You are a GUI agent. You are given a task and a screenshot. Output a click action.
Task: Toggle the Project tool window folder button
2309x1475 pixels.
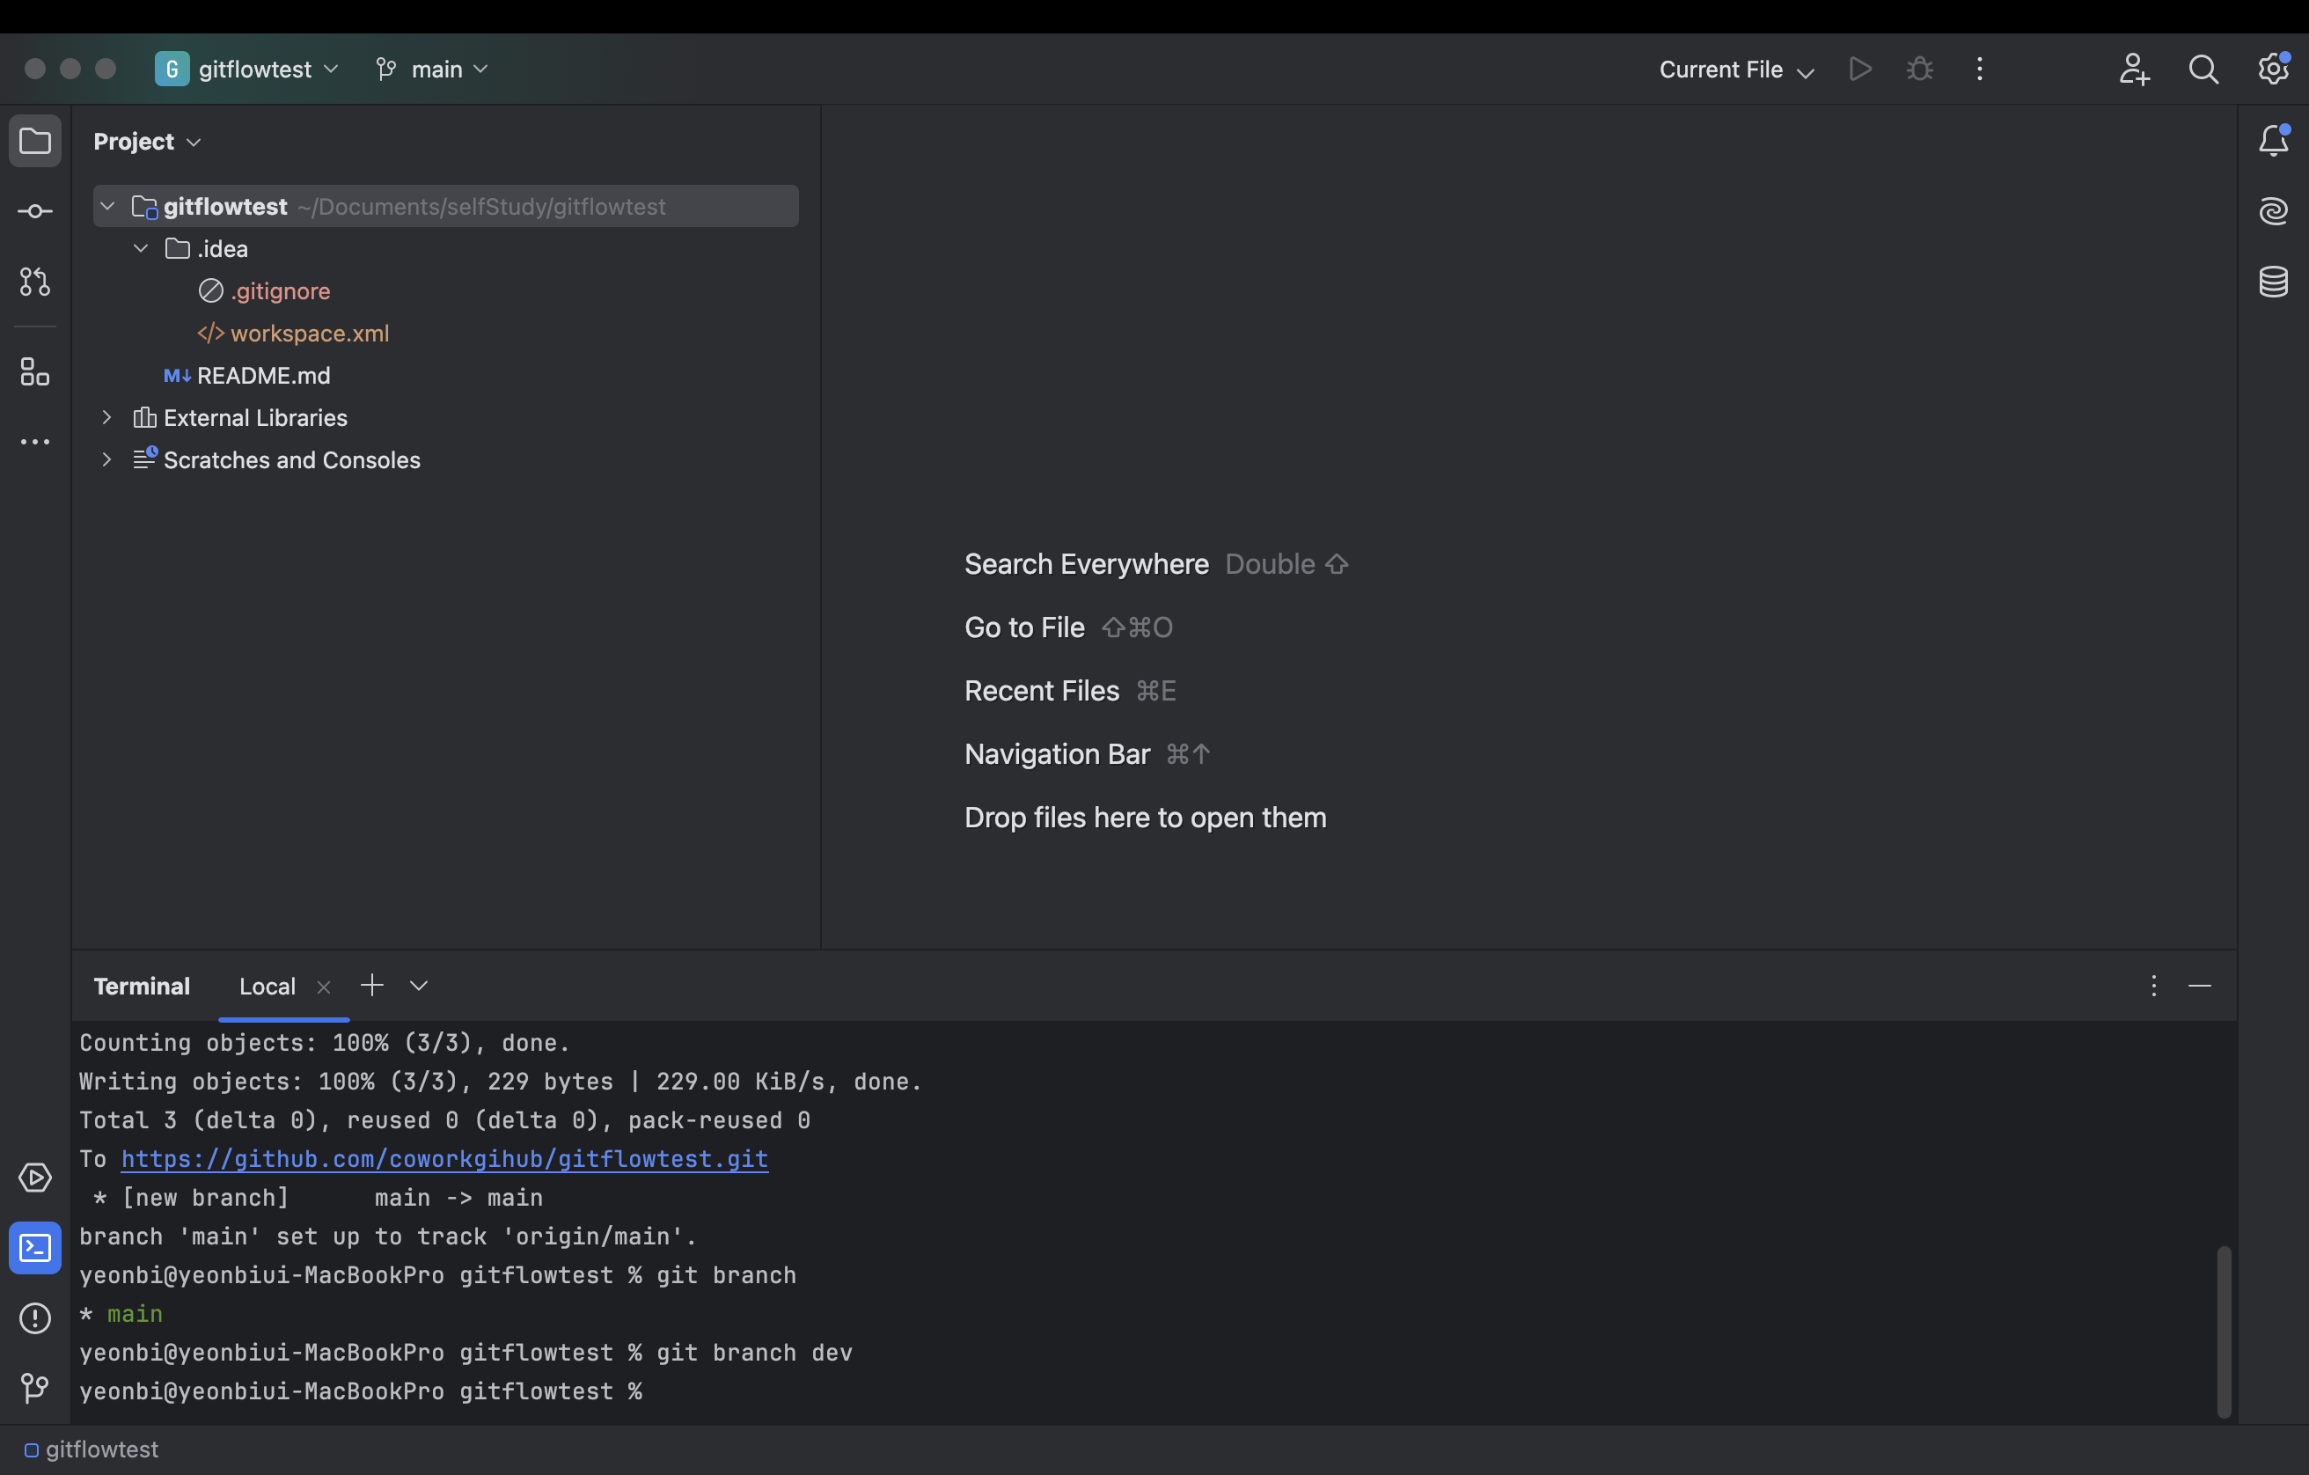click(35, 141)
